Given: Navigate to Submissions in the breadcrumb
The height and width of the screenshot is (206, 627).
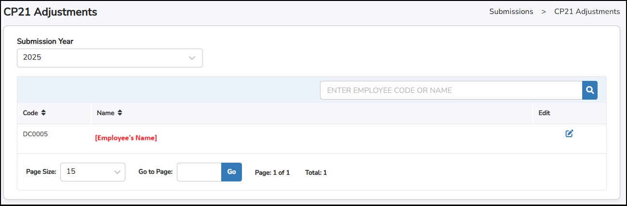Looking at the screenshot, I should pos(511,12).
